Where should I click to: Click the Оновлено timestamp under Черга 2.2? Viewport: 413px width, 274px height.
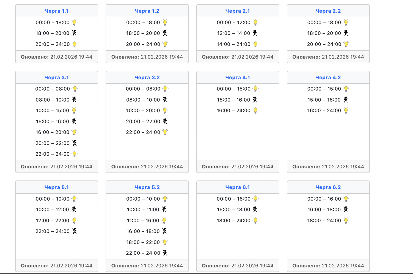328,57
